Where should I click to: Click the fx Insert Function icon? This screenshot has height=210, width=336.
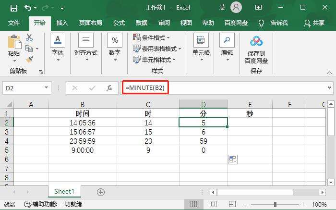click(109, 88)
